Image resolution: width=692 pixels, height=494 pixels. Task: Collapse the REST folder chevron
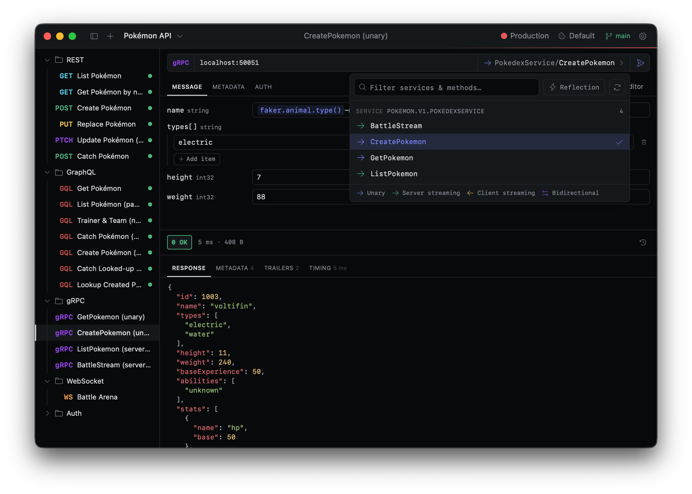point(47,60)
